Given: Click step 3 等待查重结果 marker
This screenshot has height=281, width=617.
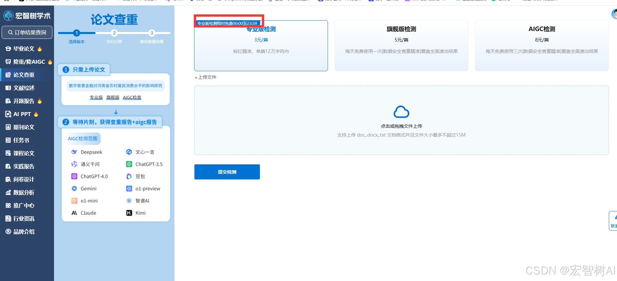Looking at the screenshot, I should coord(152,33).
